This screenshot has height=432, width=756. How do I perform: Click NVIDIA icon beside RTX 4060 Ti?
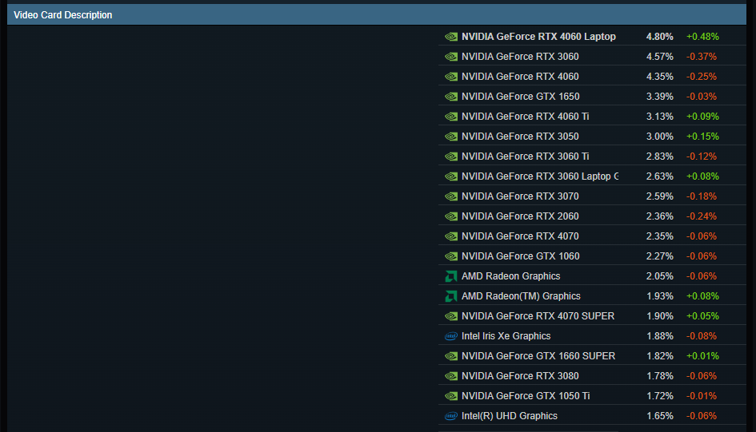[x=451, y=117]
